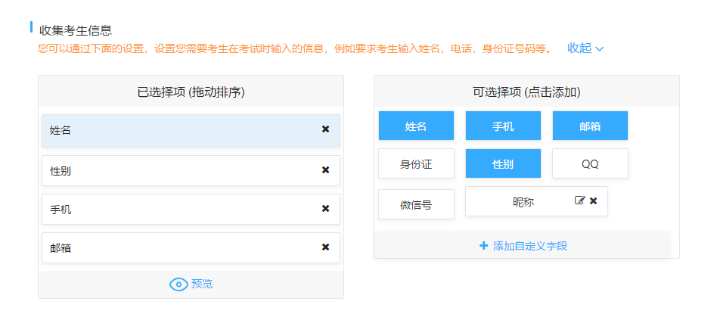Remove 姓名 from the selected items list
This screenshot has width=714, height=317.
[325, 129]
